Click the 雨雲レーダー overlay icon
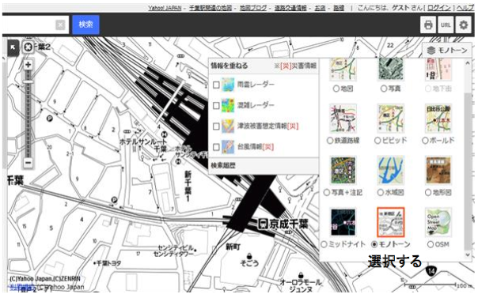Image resolution: width=478 pixels, height=298 pixels. click(228, 85)
